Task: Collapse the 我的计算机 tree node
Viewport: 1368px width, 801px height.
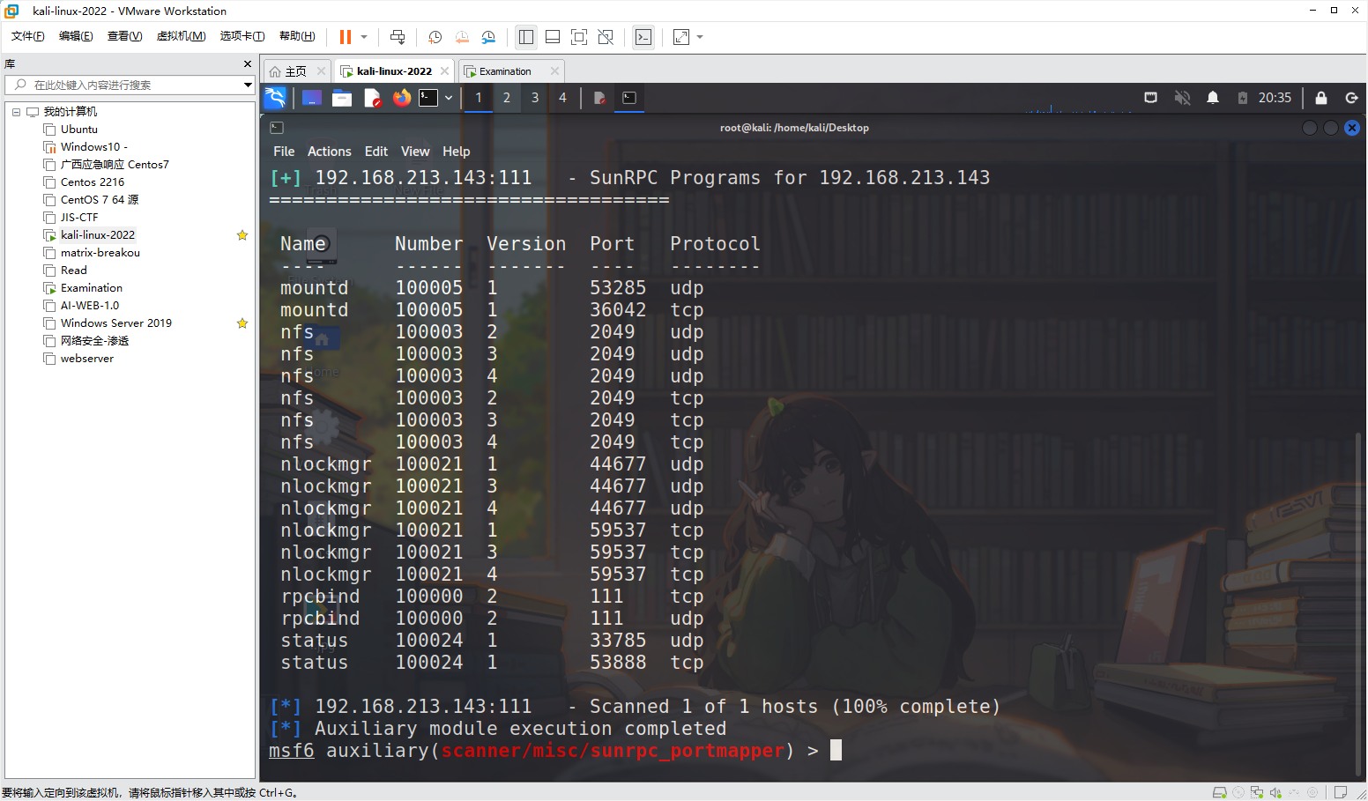Action: [x=16, y=112]
